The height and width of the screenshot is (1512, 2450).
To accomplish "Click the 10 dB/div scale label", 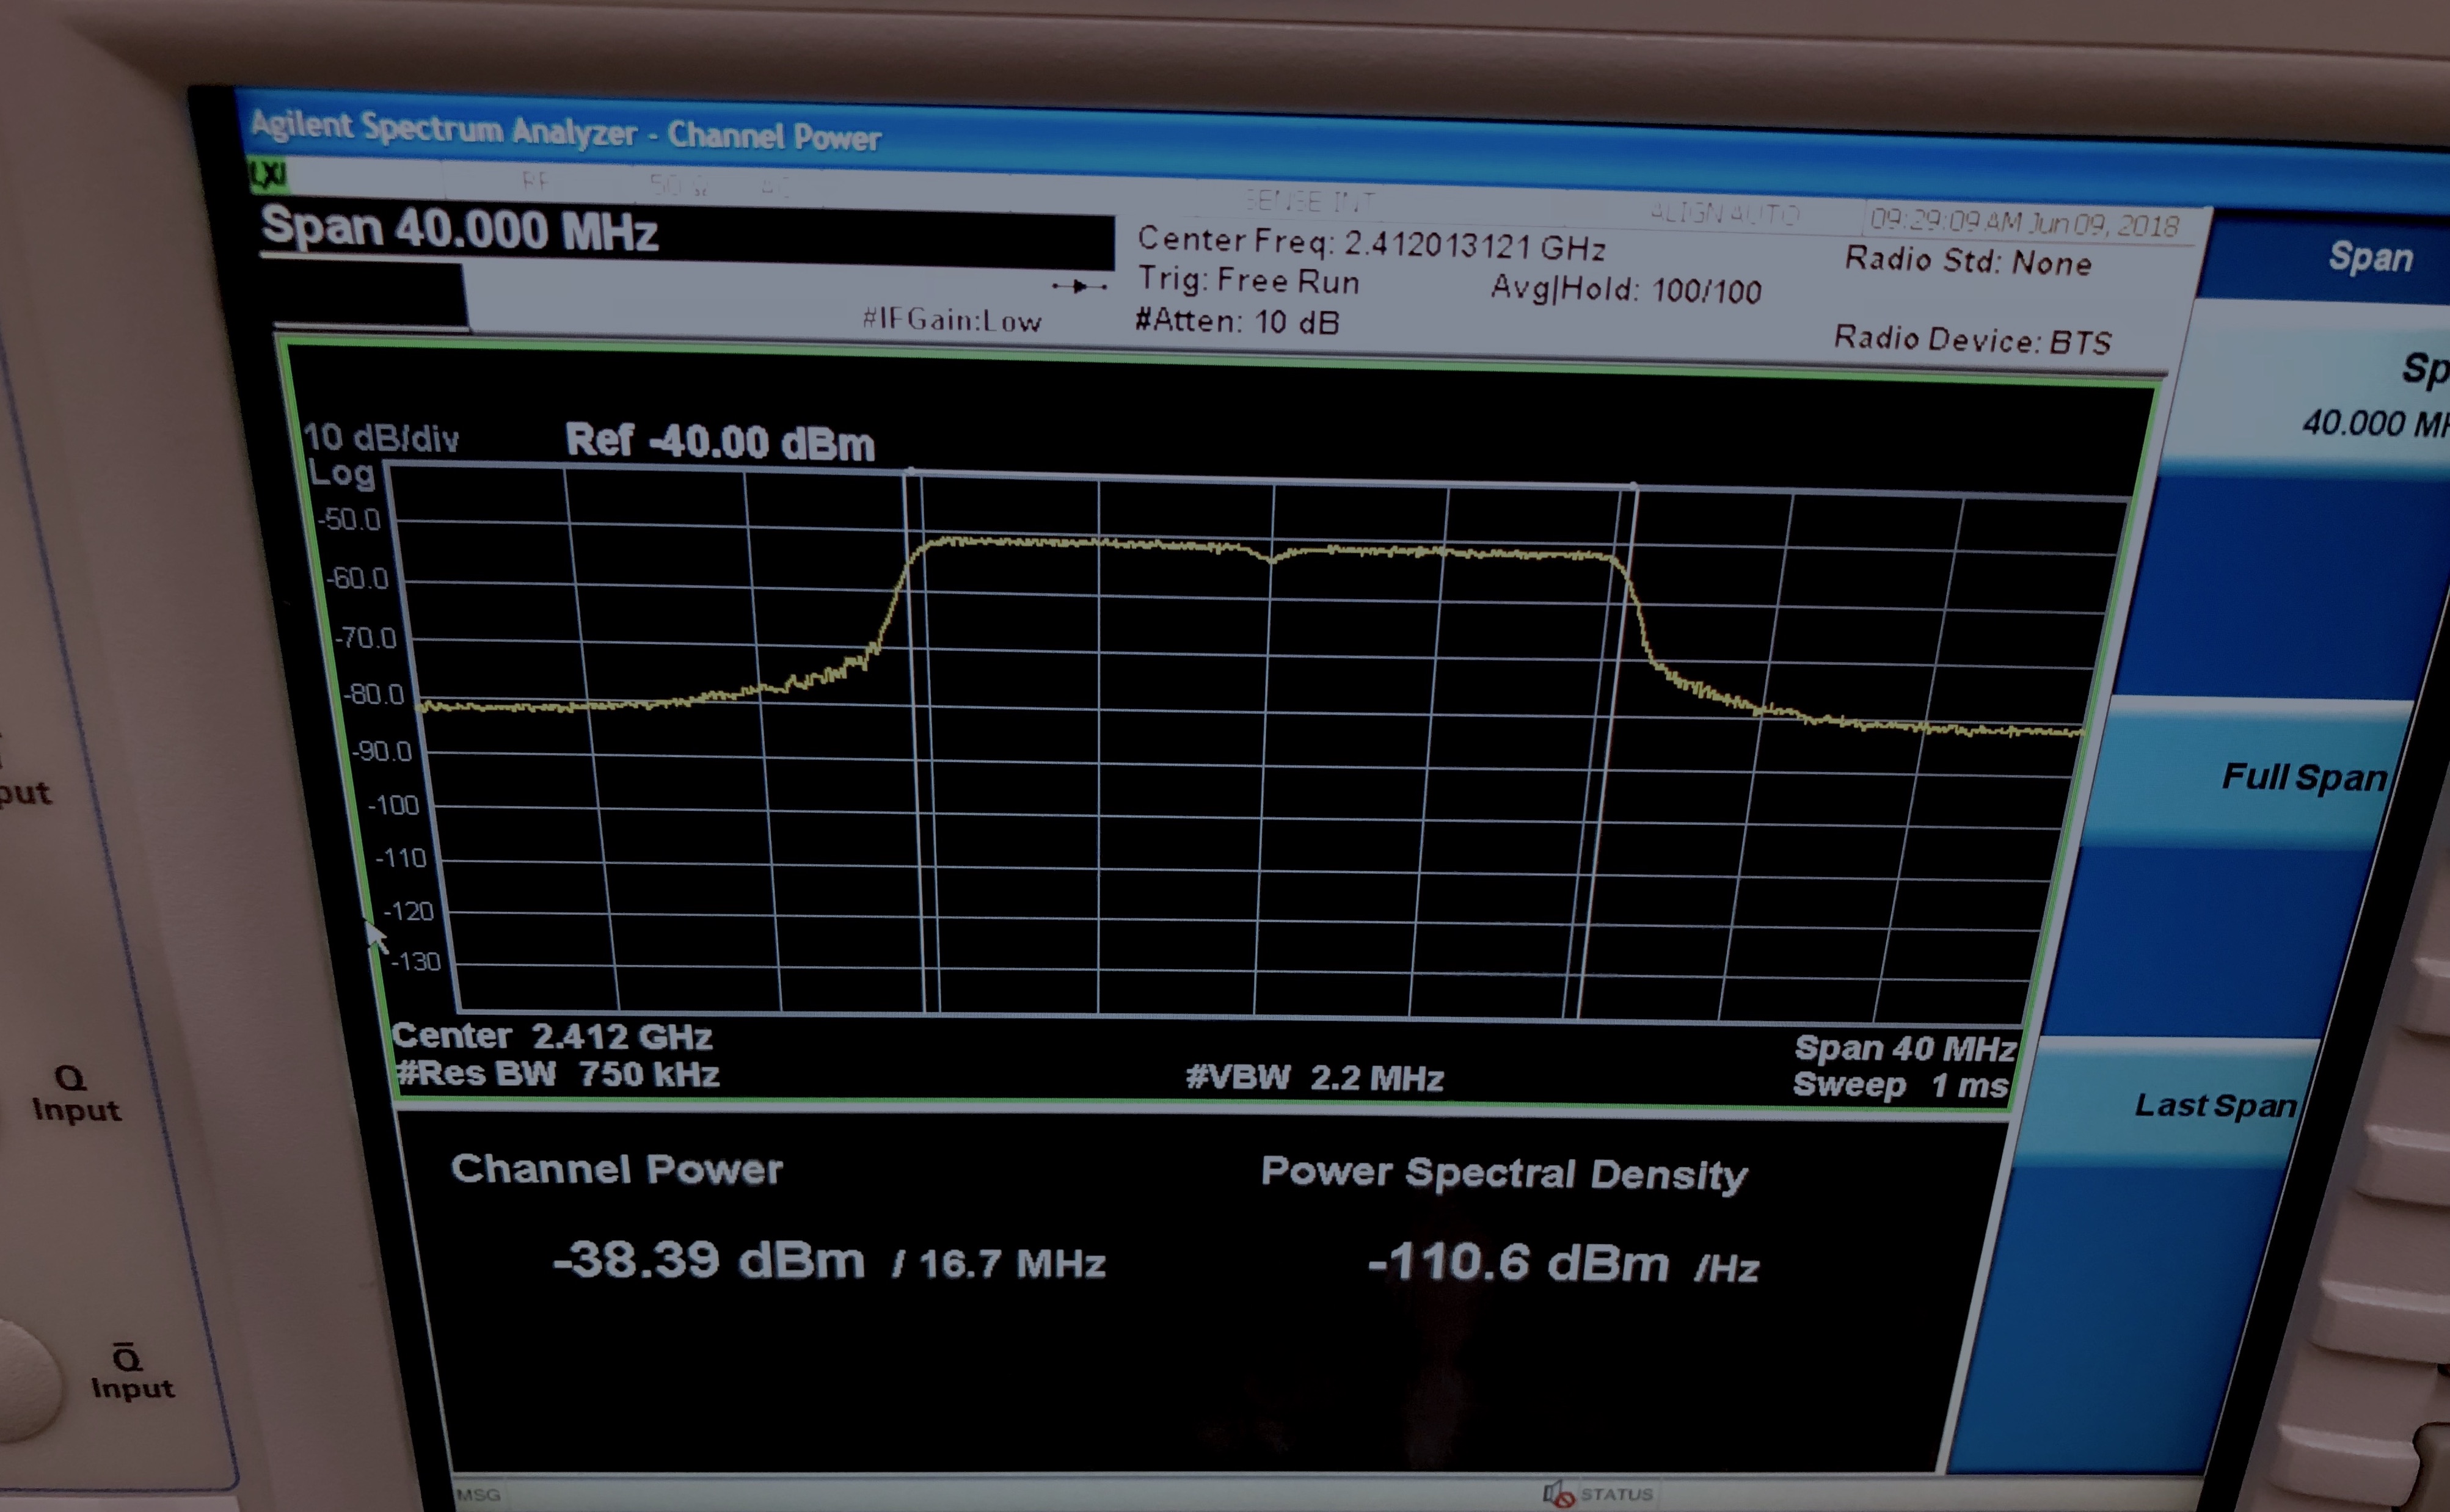I will (x=380, y=438).
